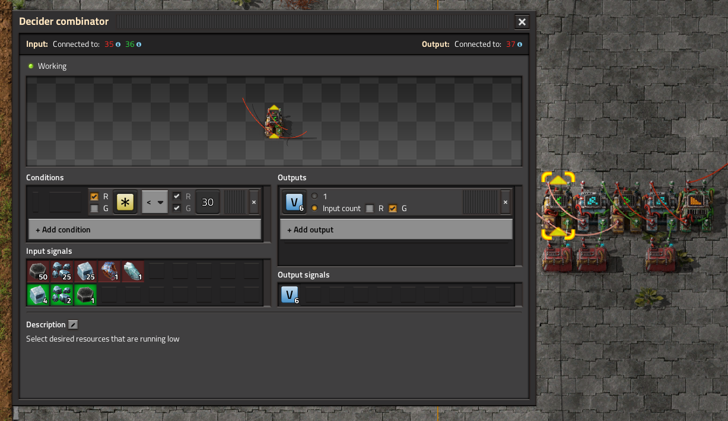Toggle the green wire box before constant 30
The width and height of the screenshot is (728, 421).
point(177,208)
